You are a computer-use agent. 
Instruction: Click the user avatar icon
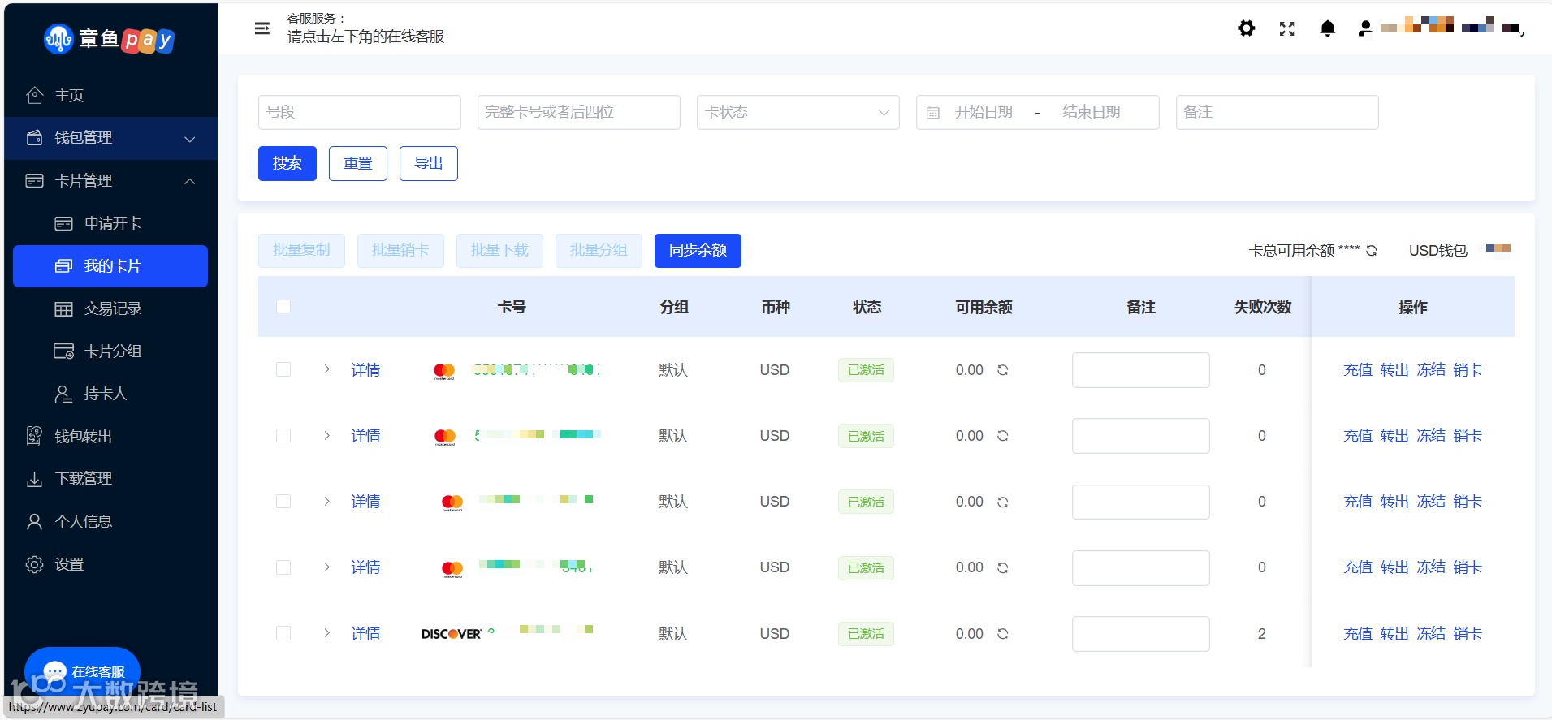tap(1365, 28)
